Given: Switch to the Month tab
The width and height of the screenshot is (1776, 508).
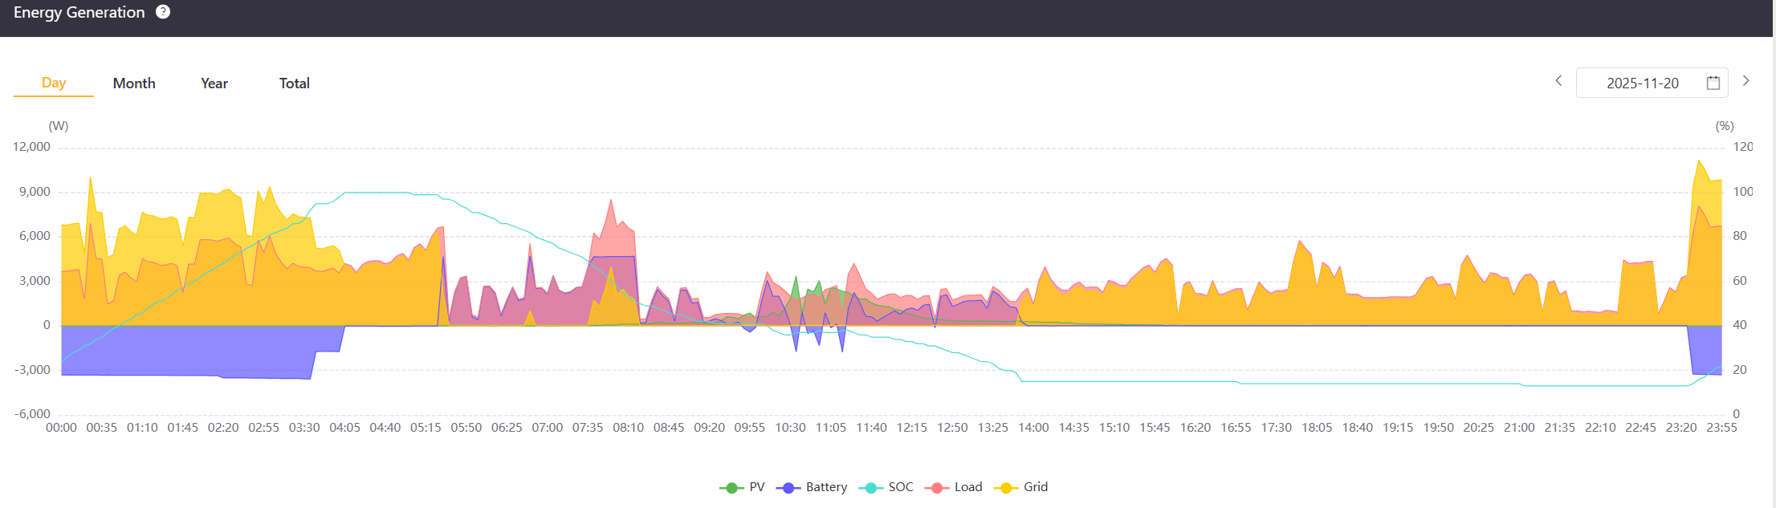Looking at the screenshot, I should (x=134, y=83).
